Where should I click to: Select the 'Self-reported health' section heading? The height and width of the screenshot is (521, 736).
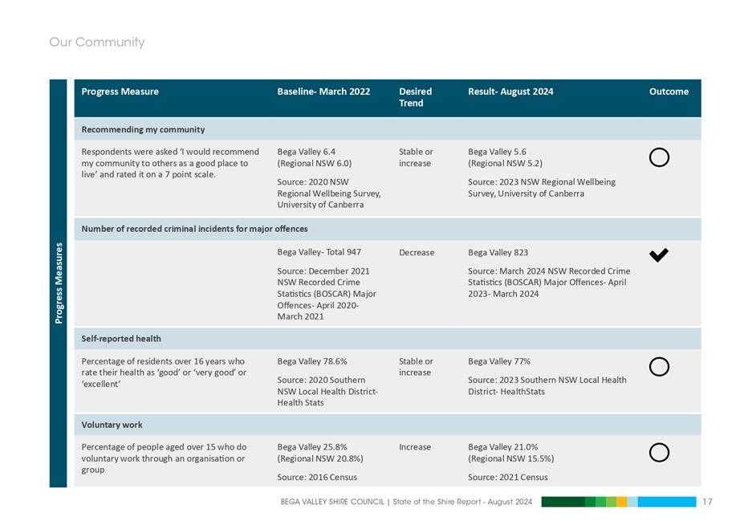click(121, 339)
